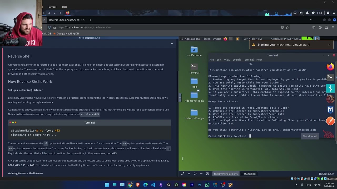Collapse the split view drag handle
Viewport: 337px width, 189px height.
click(x=180, y=97)
